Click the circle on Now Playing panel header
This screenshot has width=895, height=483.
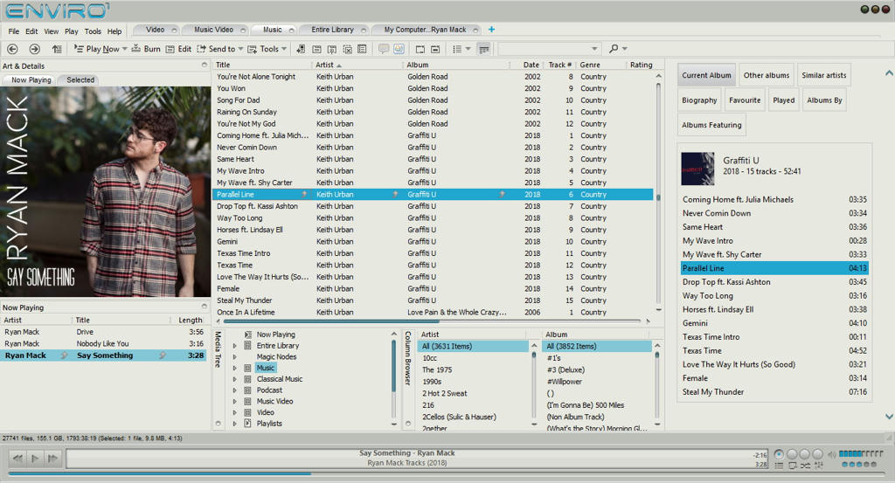(x=205, y=307)
